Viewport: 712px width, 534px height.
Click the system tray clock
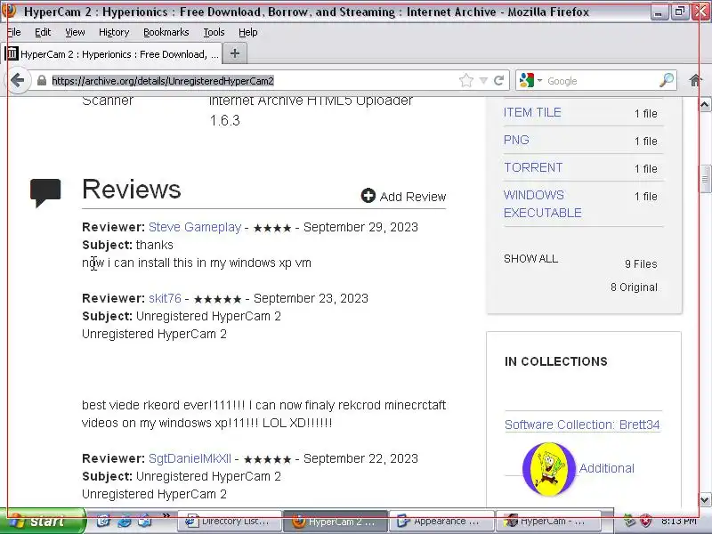click(x=679, y=522)
